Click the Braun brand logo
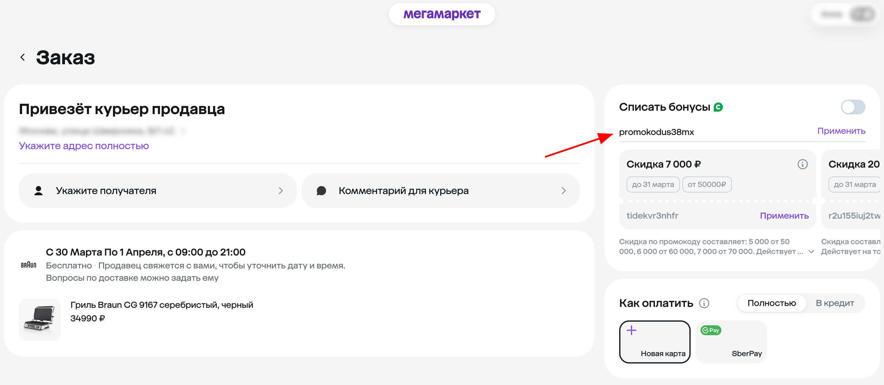The width and height of the screenshot is (884, 385). pos(29,265)
